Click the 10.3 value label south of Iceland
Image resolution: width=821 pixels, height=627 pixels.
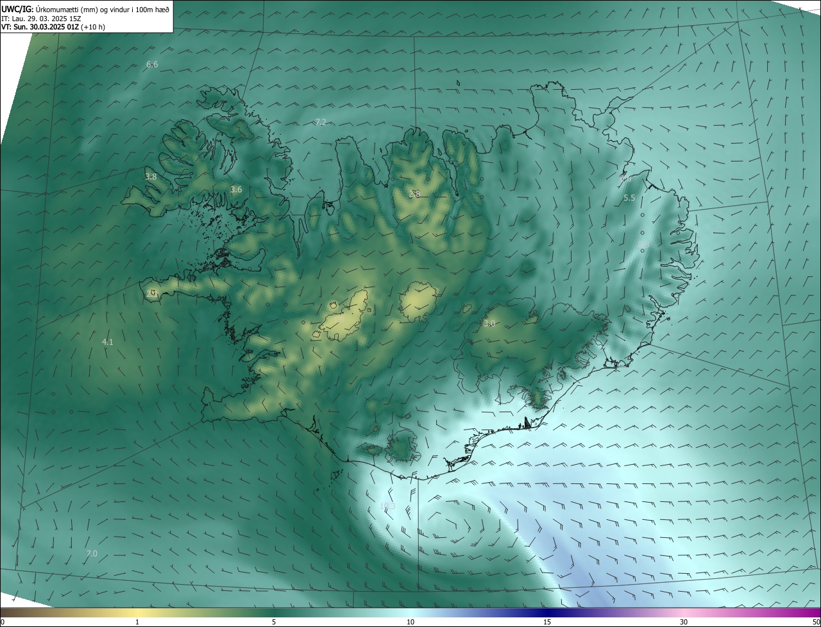click(387, 506)
